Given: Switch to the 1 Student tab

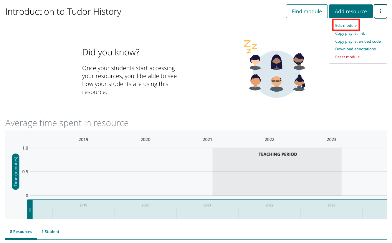Looking at the screenshot, I should 50,232.
